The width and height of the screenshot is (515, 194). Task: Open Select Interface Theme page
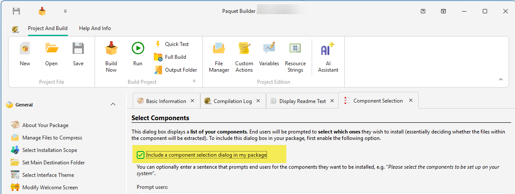43,175
